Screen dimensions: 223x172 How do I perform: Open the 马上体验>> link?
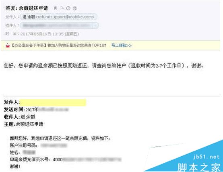(x=121, y=46)
